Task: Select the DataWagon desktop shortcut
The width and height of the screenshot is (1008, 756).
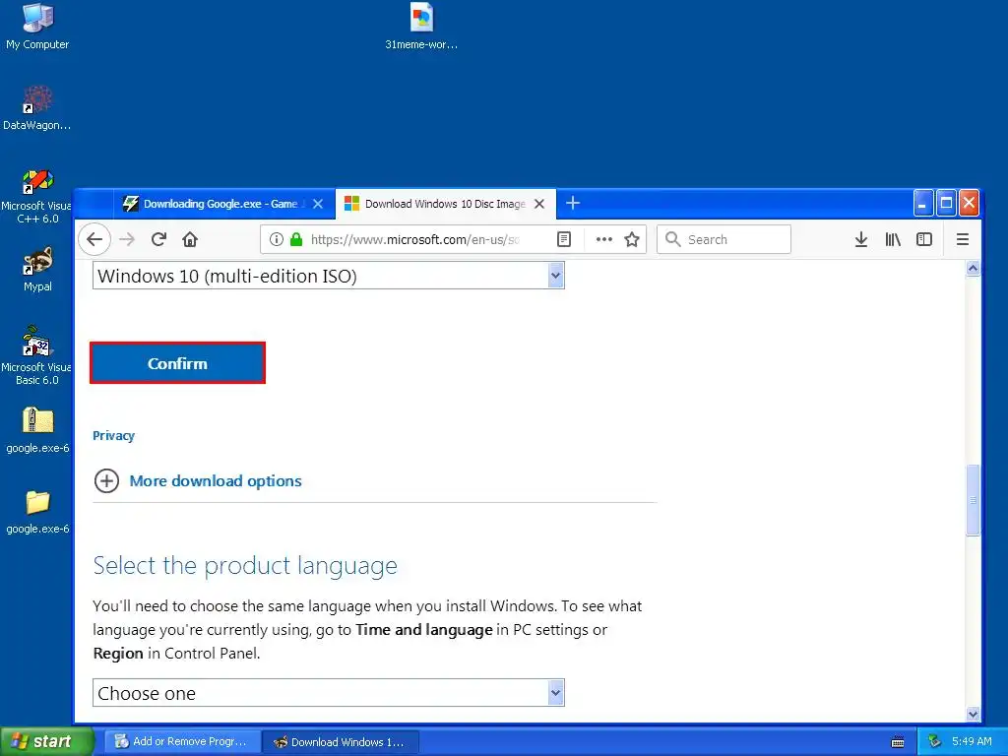Action: click(x=37, y=108)
